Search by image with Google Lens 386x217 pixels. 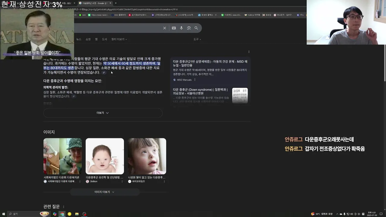click(189, 28)
